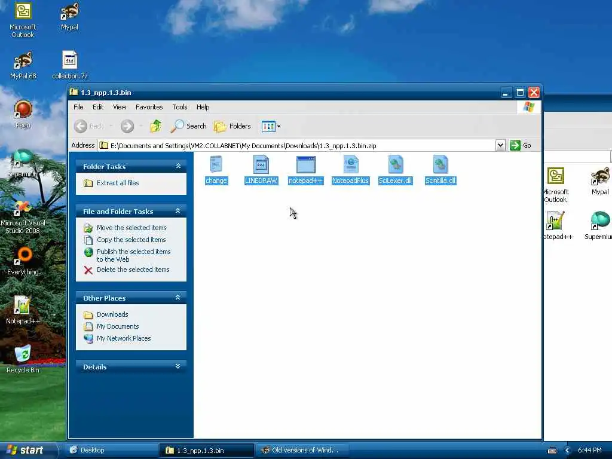Click Copy the selected items
Viewport: 612px width, 459px height.
pos(131,240)
